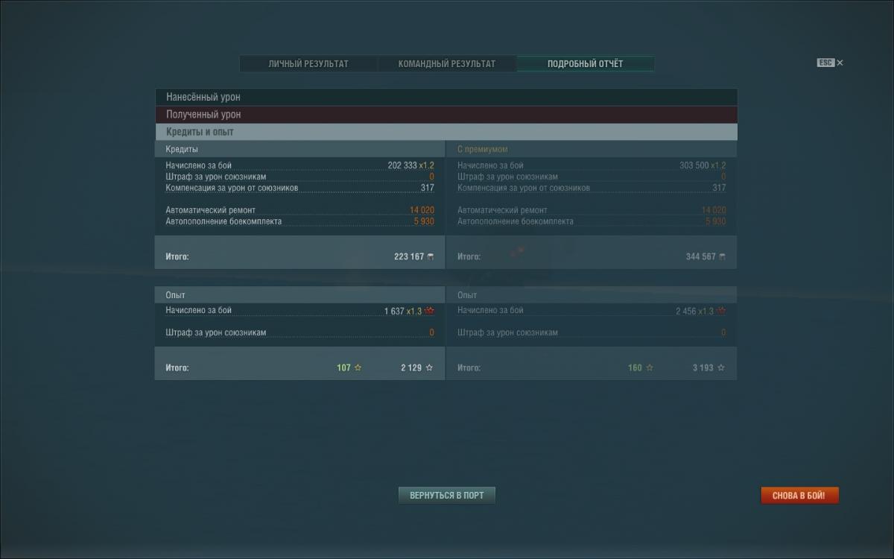This screenshot has height=559, width=894.
Task: Click credits icon next to 223 167 total
Action: (430, 257)
